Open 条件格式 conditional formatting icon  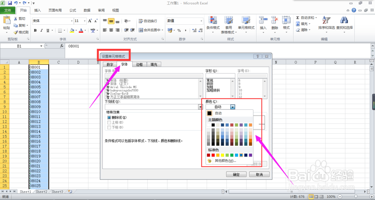pos(213,20)
